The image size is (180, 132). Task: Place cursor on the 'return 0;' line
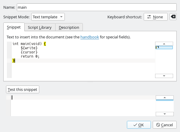[30, 56]
